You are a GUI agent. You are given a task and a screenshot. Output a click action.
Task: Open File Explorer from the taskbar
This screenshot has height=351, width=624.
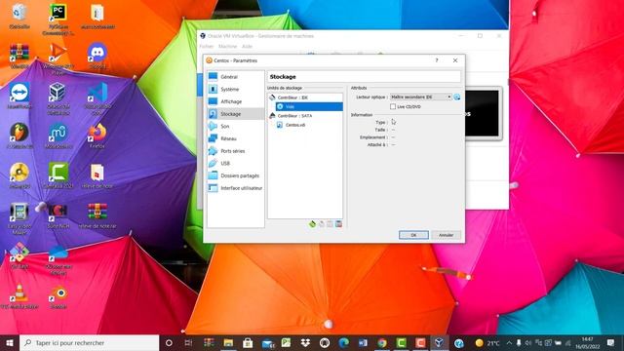(x=228, y=343)
